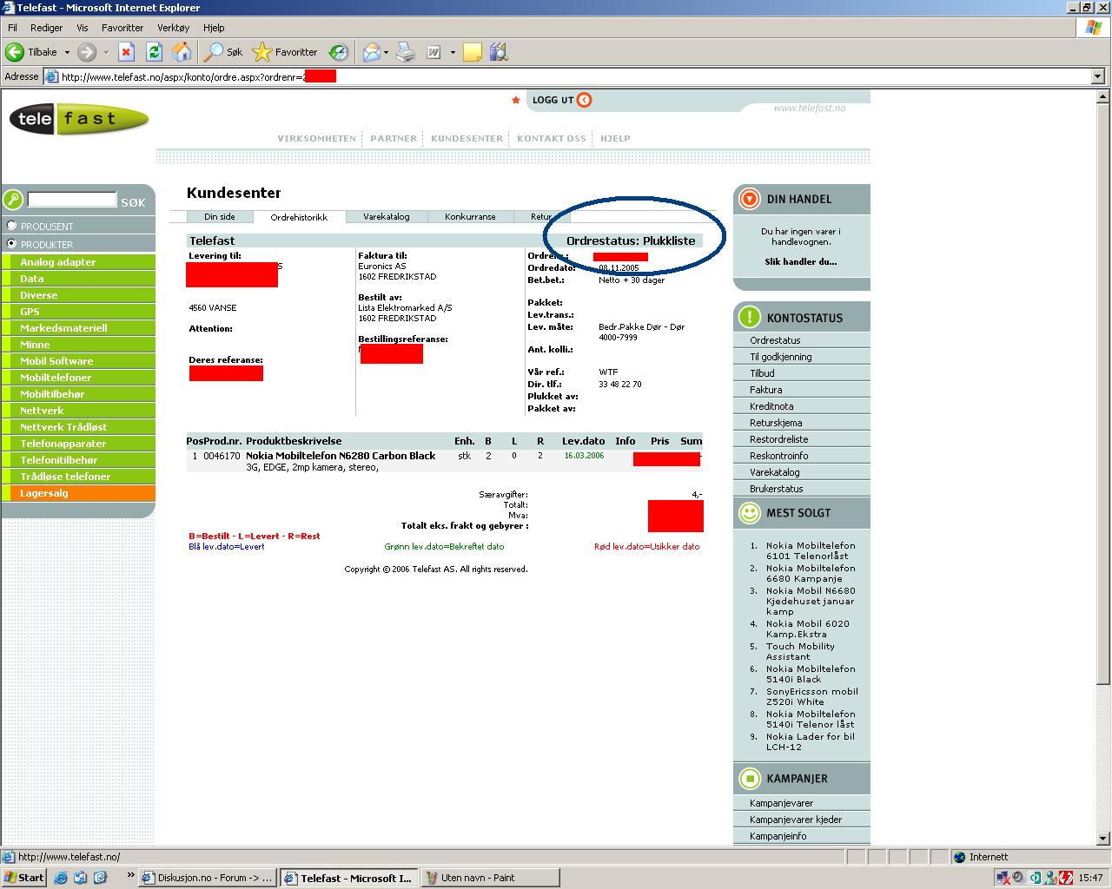This screenshot has width=1112, height=889.
Task: Select the PRODUKTER radio button
Action: tap(12, 244)
